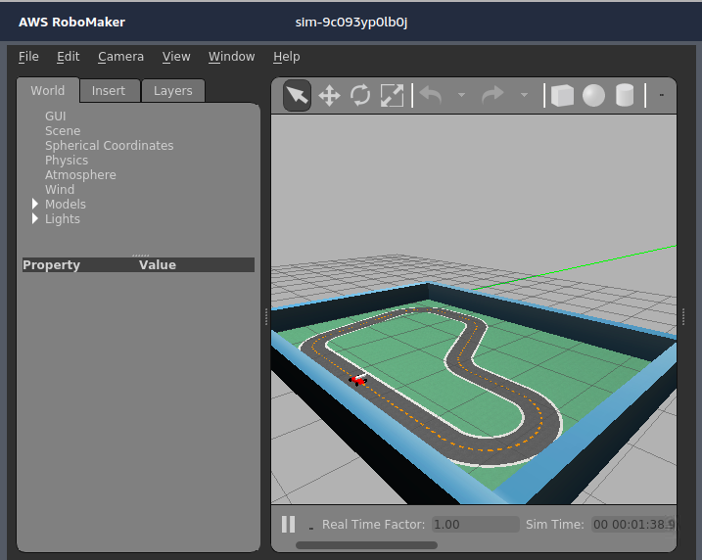Pause the simulation

pos(288,524)
